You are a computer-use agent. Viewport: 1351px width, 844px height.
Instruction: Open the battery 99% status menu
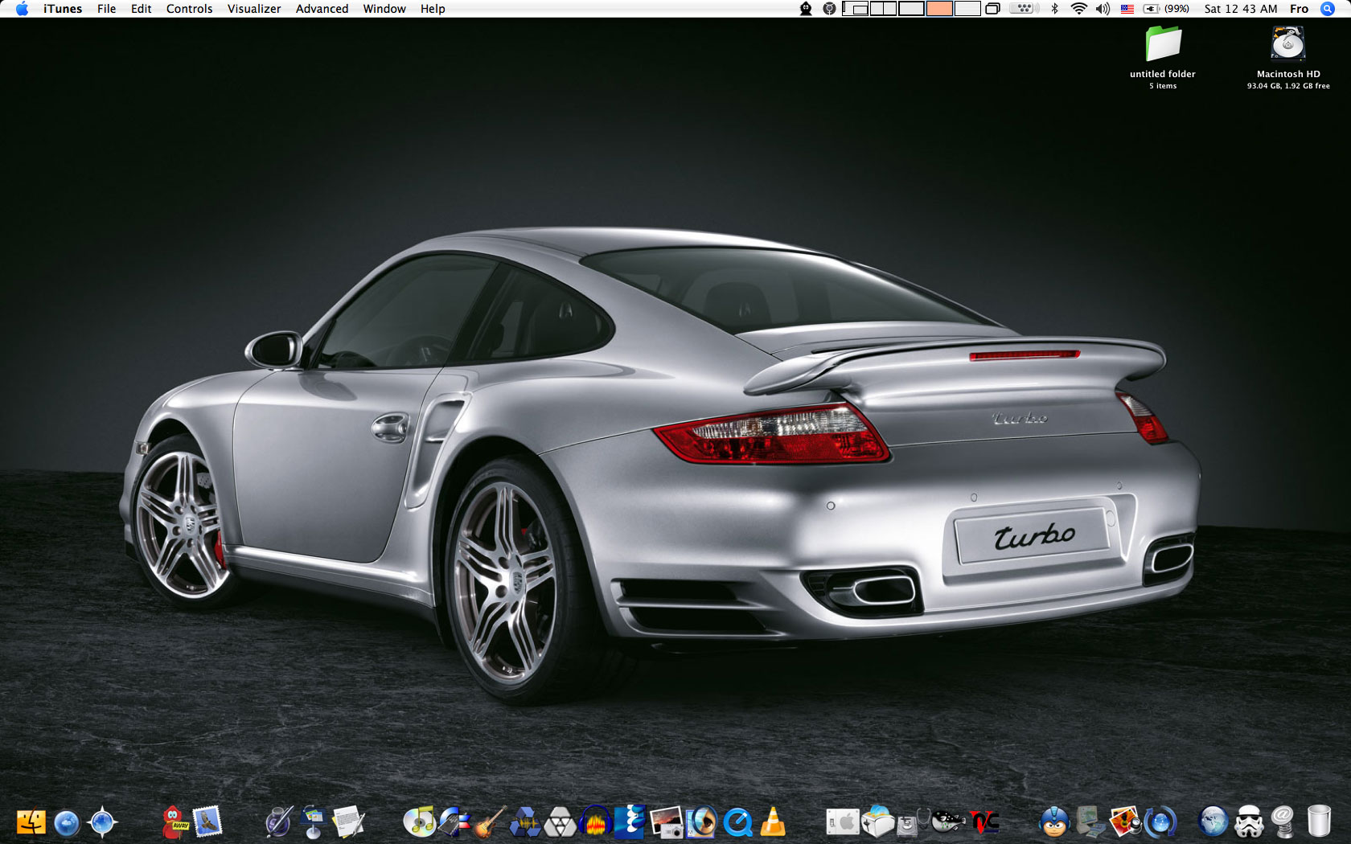[x=1166, y=9]
